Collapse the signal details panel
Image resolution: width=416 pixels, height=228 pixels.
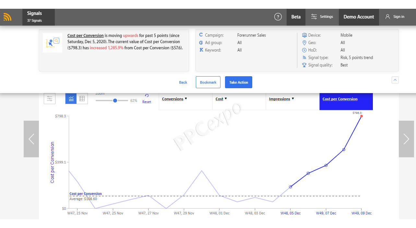tap(395, 80)
